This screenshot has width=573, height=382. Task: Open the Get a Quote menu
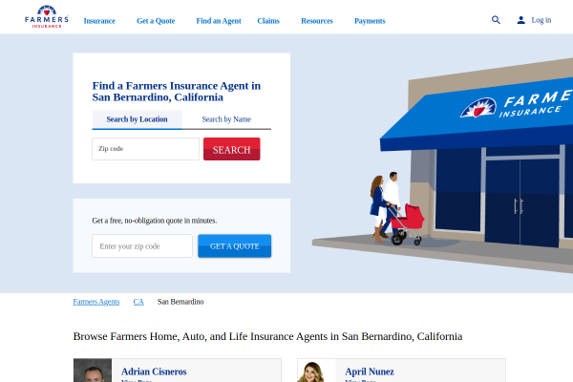(156, 21)
